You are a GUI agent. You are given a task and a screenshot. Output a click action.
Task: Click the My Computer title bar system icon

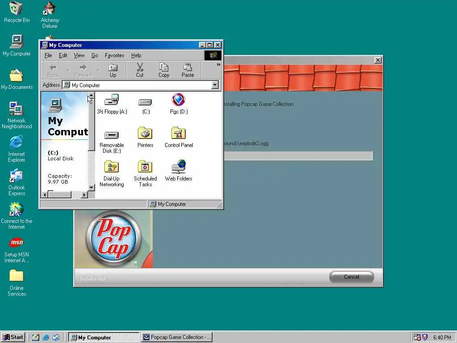45,45
